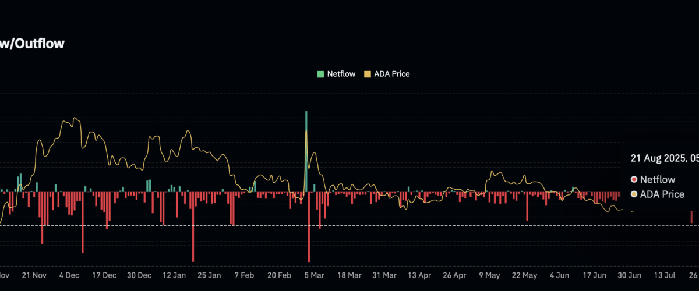
Task: Select the 9 May axis date
Action: click(x=489, y=275)
